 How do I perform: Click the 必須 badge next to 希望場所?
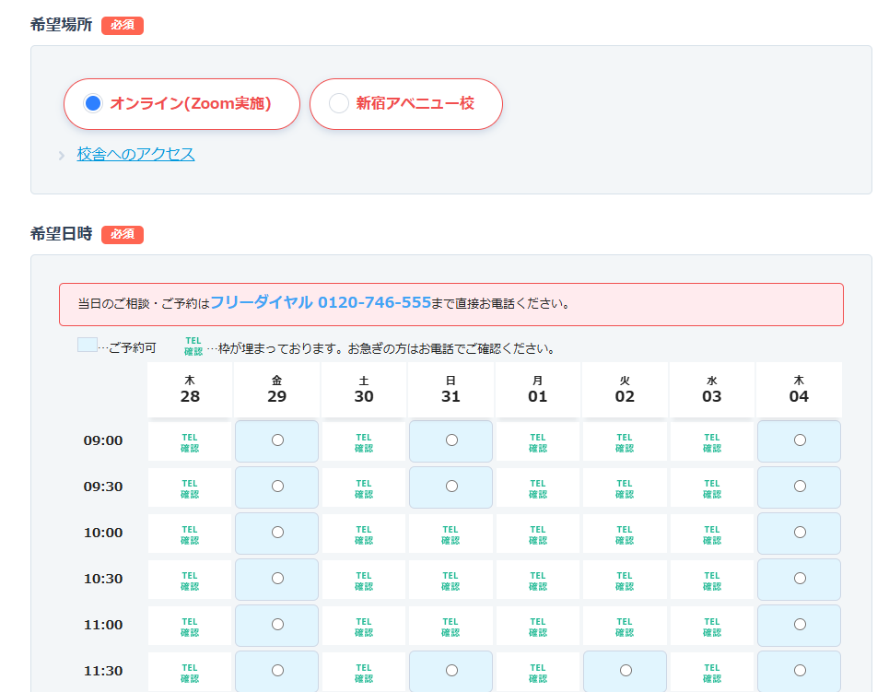pos(122,26)
